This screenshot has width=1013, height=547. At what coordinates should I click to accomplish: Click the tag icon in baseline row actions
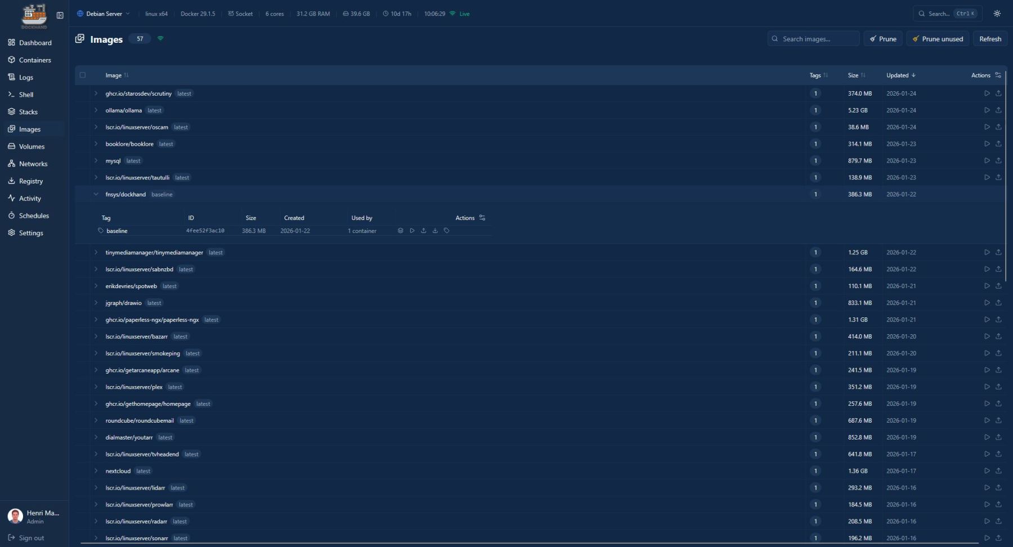coord(446,231)
